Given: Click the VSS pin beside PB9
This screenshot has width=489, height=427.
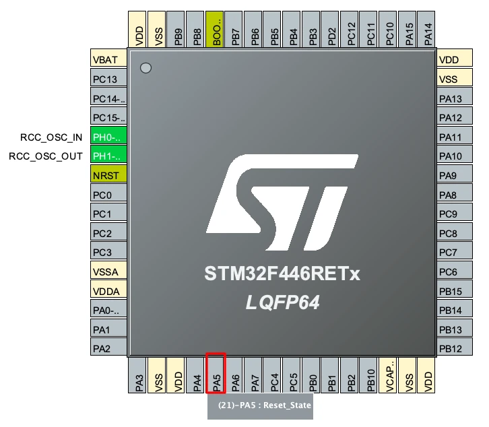Looking at the screenshot, I should (156, 29).
